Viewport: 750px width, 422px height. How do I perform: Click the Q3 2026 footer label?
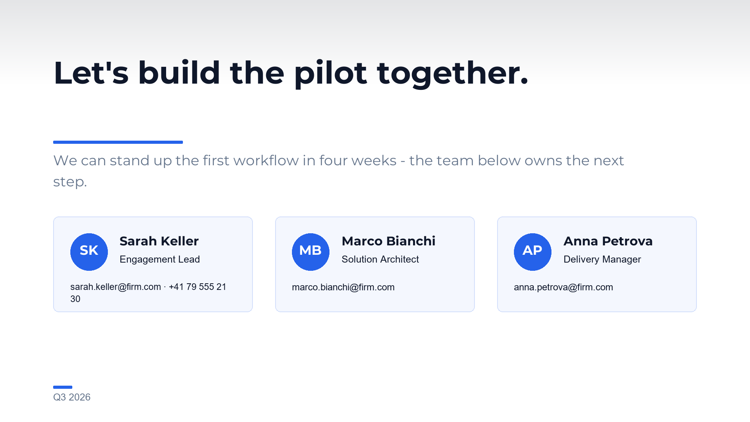click(x=72, y=397)
